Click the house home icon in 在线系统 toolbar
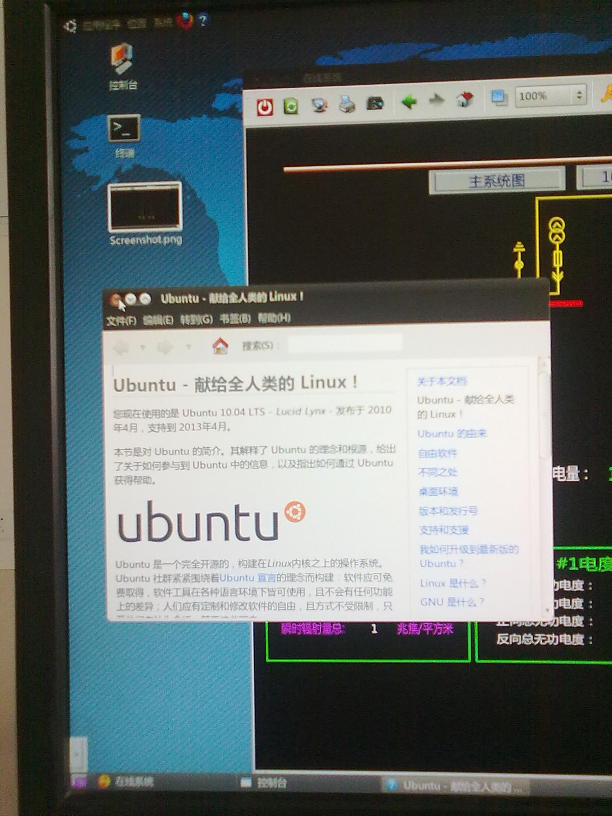612x816 pixels. pos(465,99)
